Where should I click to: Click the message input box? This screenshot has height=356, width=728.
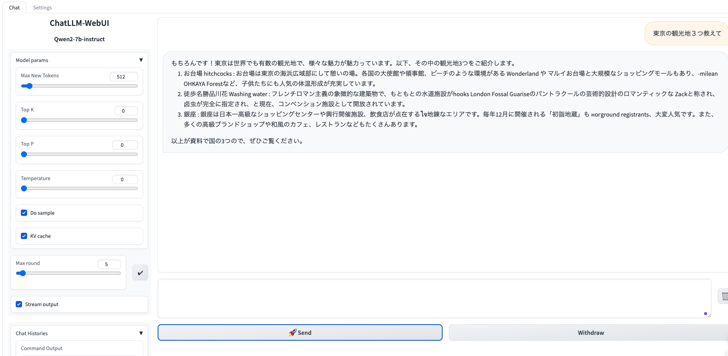pos(432,298)
